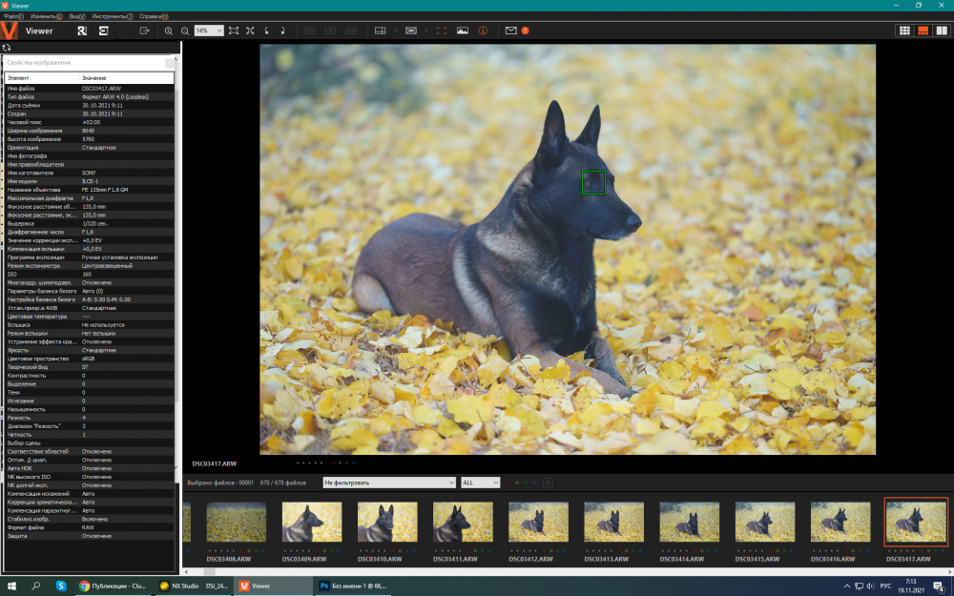
Task: Open the ALL file type dropdown
Action: [481, 483]
